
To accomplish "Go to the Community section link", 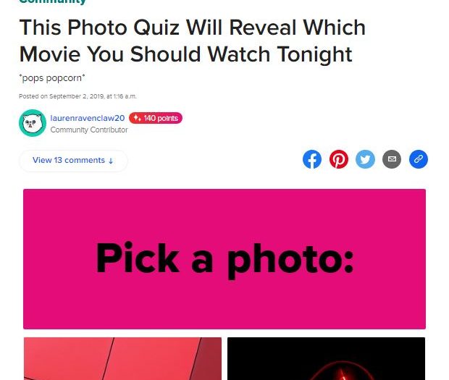I will tap(52, 1).
